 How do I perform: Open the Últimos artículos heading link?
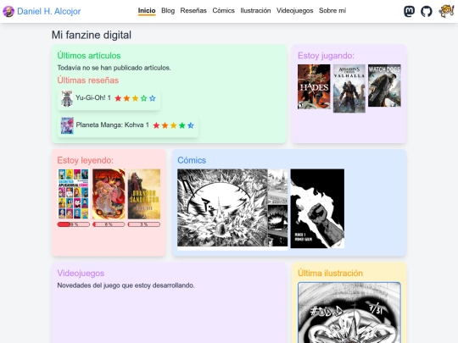click(89, 55)
